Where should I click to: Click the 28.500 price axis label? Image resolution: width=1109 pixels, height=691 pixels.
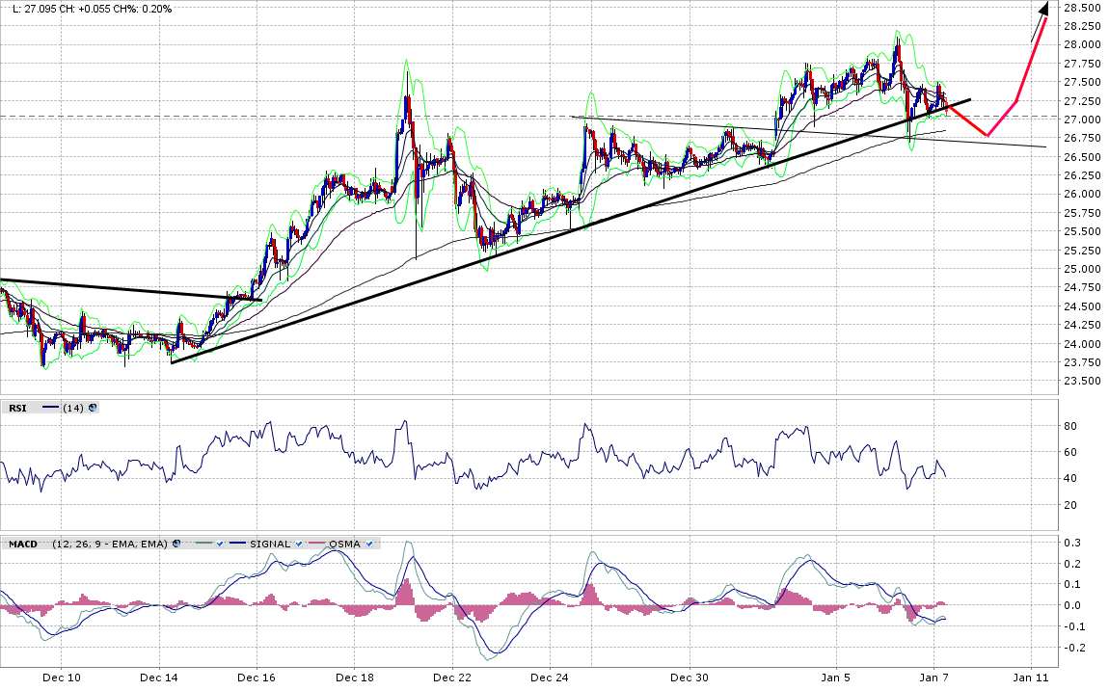click(x=1083, y=8)
